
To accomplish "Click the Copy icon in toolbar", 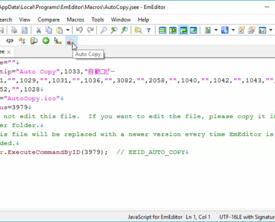I will (x=49, y=30).
